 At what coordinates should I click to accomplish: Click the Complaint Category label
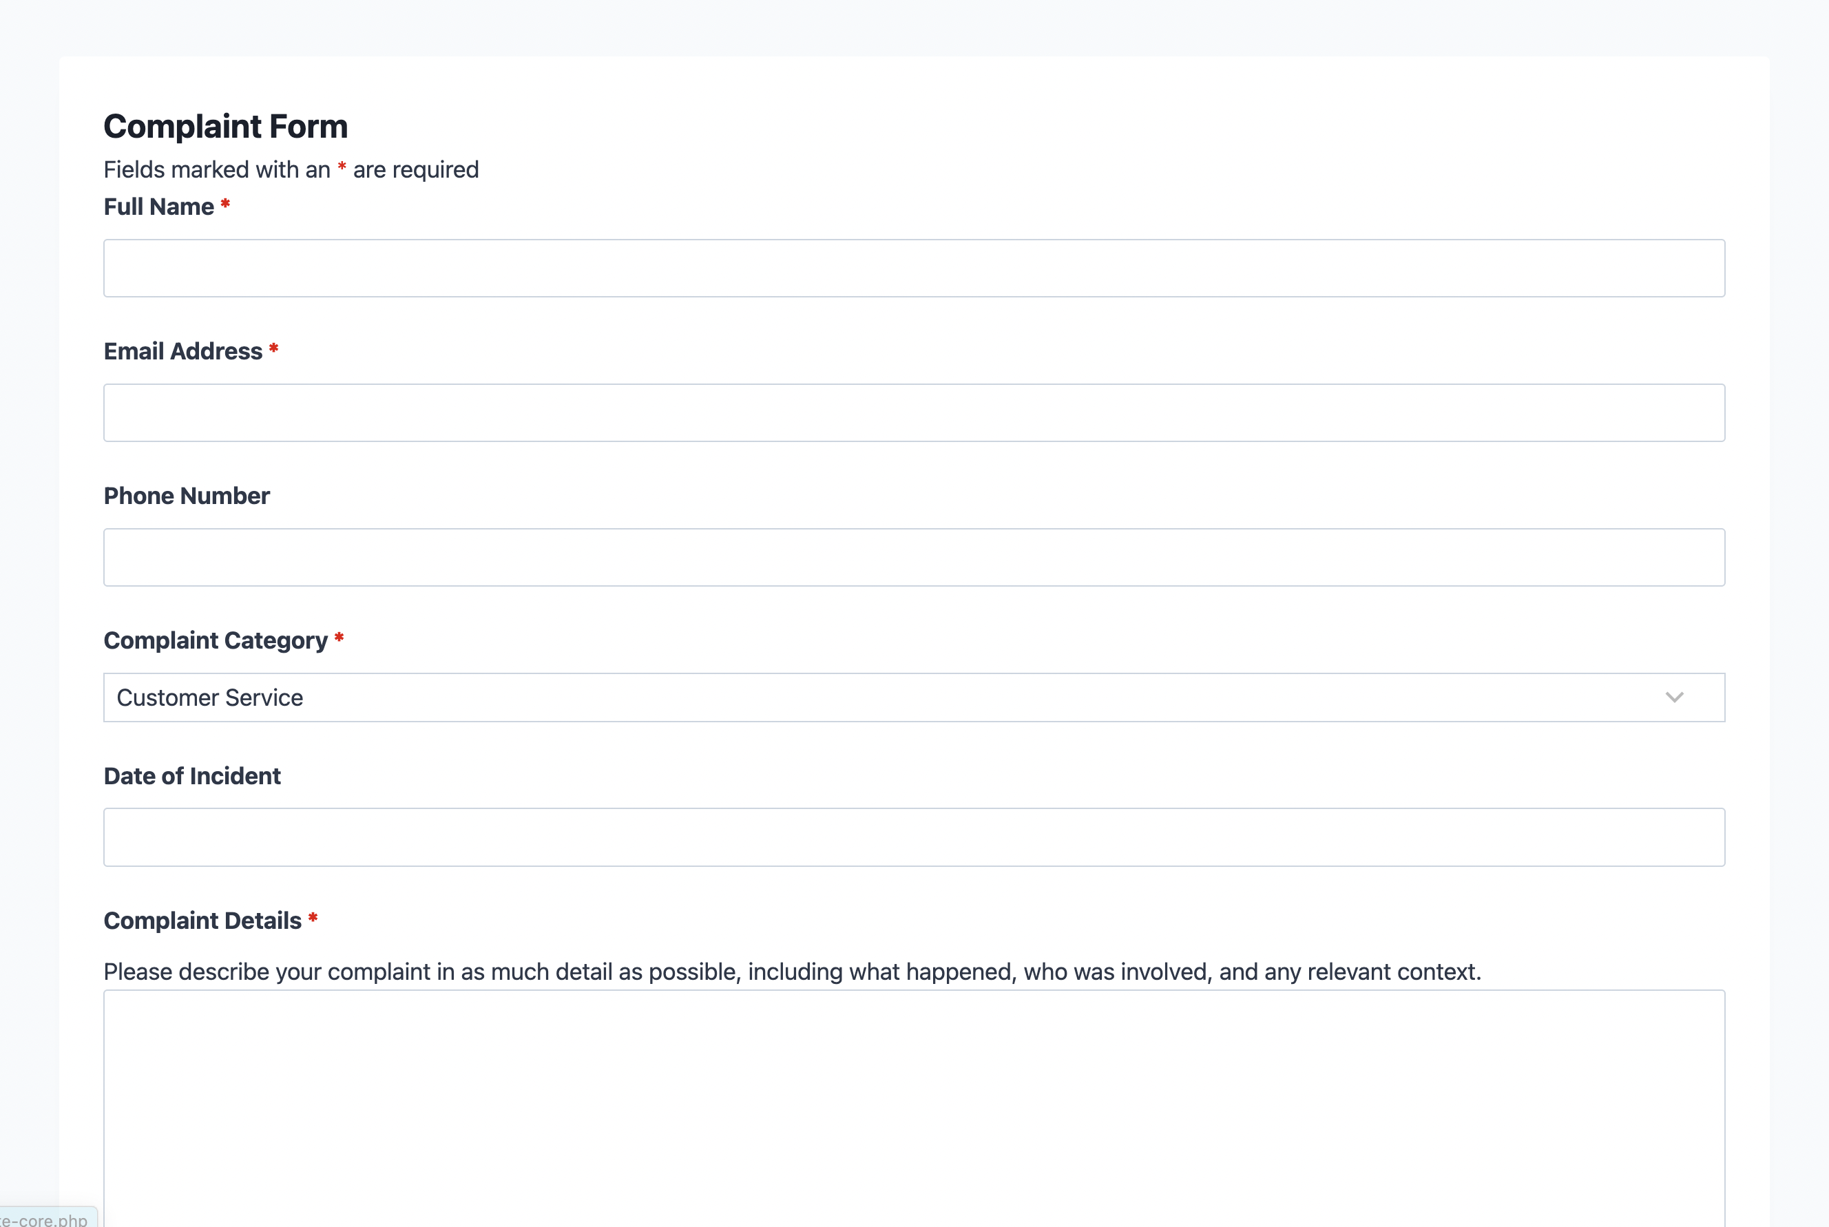(x=217, y=640)
